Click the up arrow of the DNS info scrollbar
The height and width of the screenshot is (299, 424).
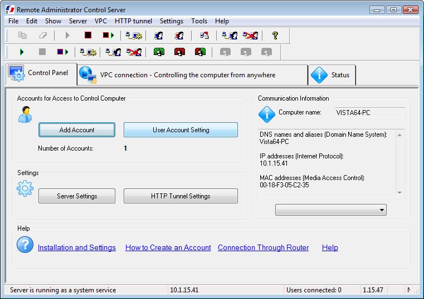click(399, 135)
